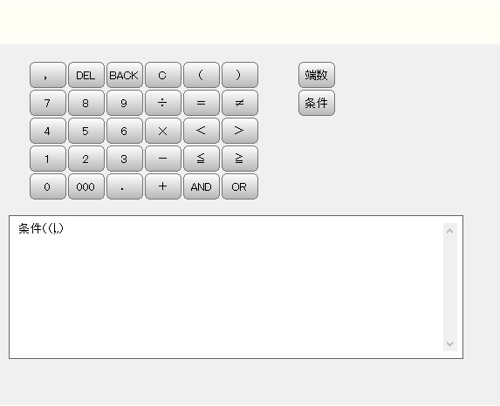500x406 pixels.
Task: Insert the multiplication × operator
Action: [x=163, y=131]
